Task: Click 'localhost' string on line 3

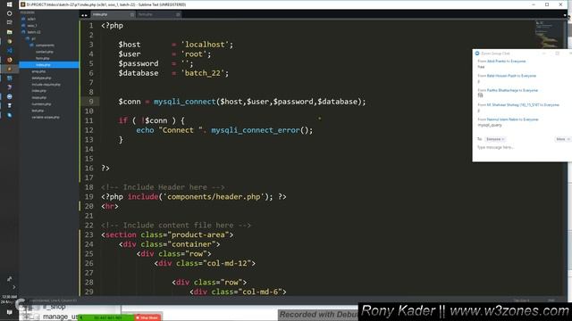Action: [205, 45]
